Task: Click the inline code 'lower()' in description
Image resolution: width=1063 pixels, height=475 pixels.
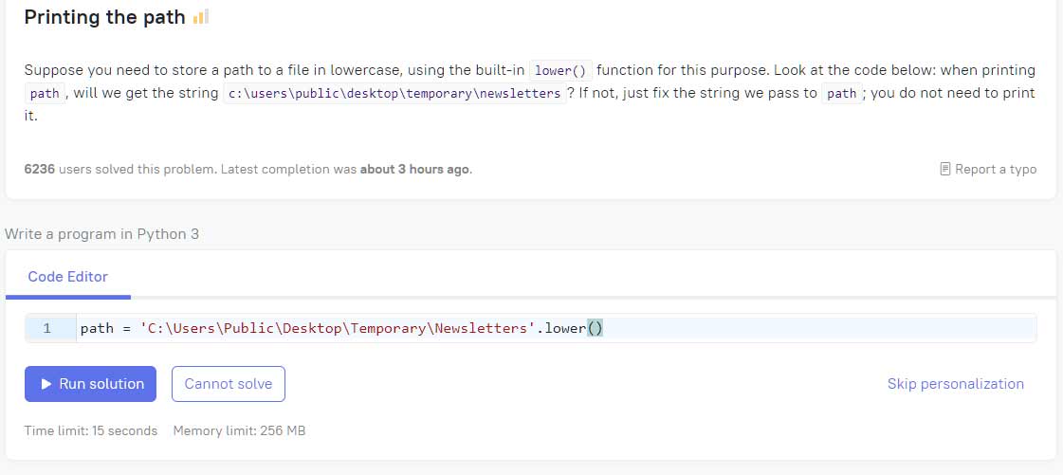Action: tap(560, 70)
